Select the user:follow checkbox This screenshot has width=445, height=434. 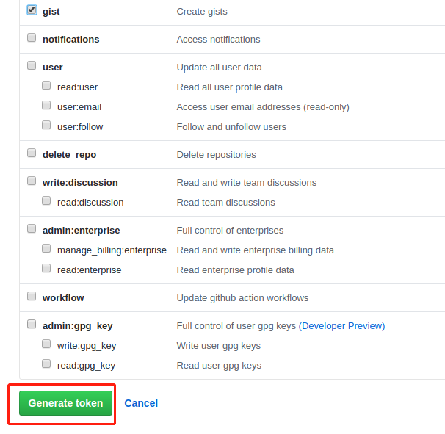[46, 126]
